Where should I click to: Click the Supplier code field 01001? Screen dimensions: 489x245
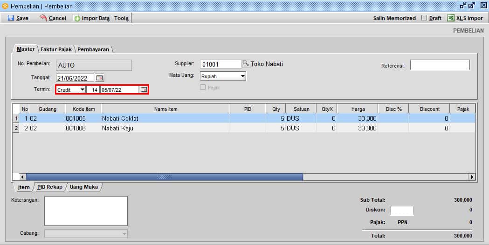click(x=220, y=64)
